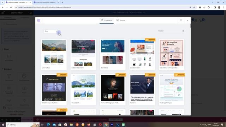
Task: Click the search magnifier icon in library
Action: [x=183, y=31]
